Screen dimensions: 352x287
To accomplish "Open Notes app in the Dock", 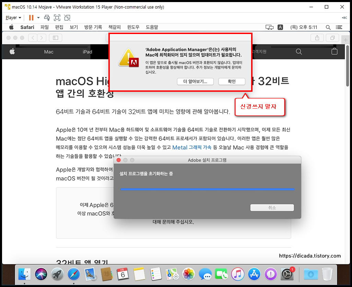I will (139, 274).
